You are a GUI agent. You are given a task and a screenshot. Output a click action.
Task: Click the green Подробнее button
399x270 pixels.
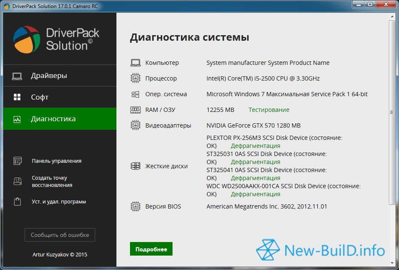click(151, 249)
